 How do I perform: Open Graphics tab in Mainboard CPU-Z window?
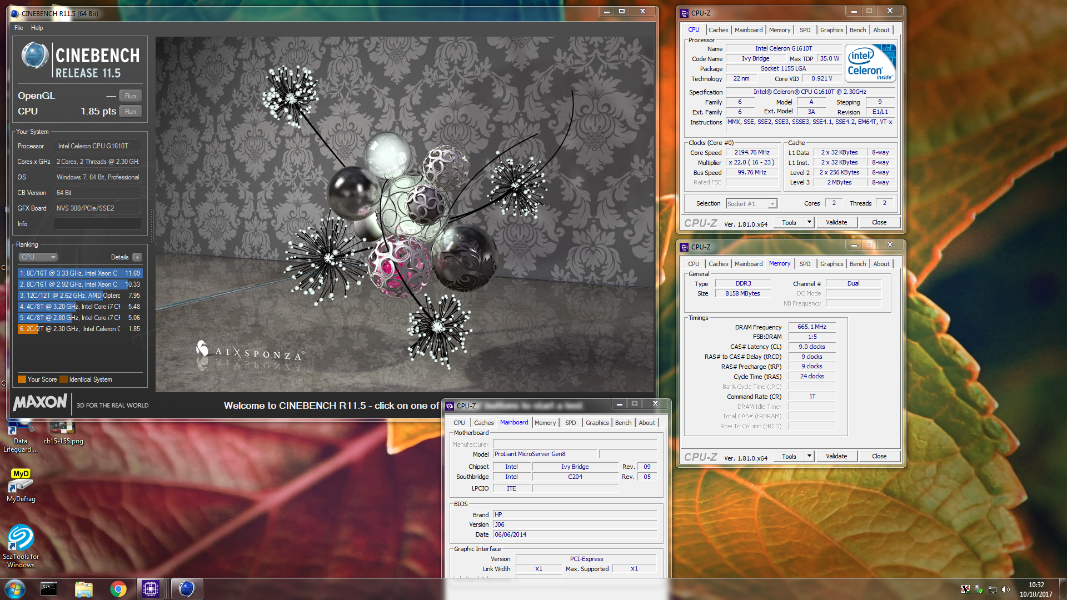[x=597, y=423]
